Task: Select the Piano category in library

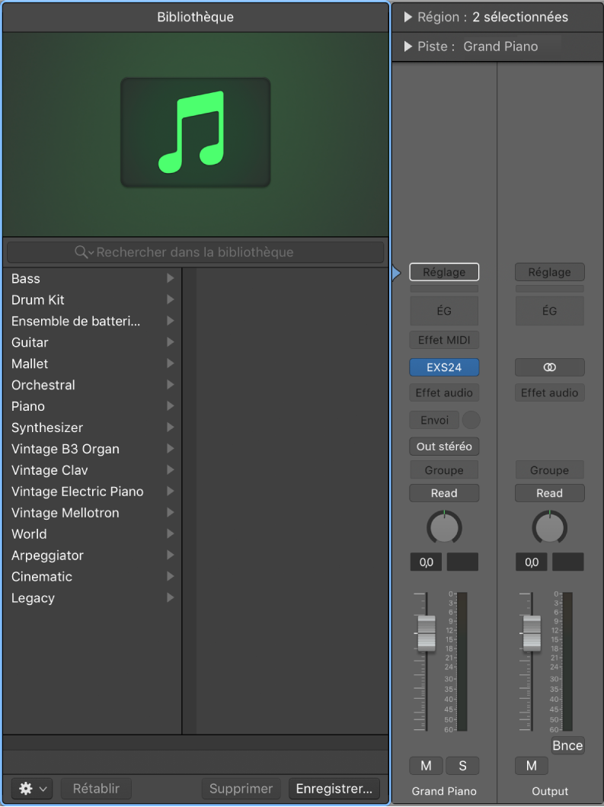Action: coord(28,406)
